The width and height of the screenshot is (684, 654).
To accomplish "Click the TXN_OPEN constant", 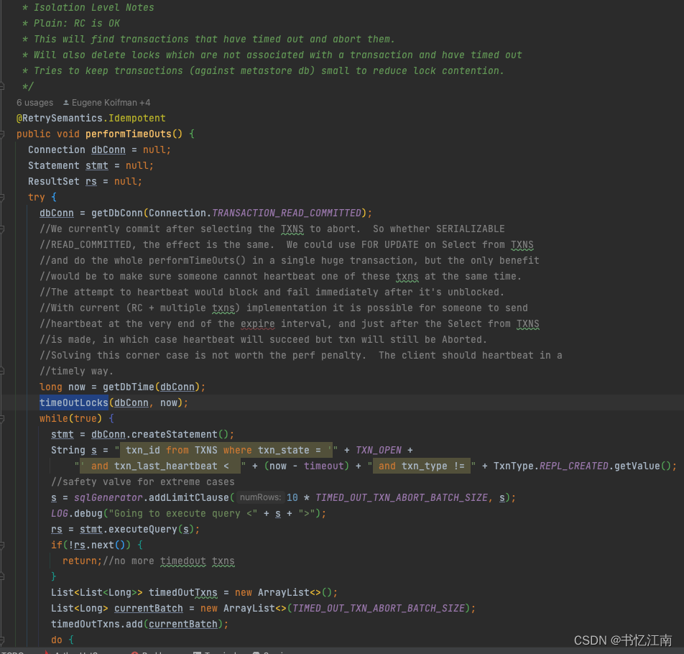I will point(378,450).
